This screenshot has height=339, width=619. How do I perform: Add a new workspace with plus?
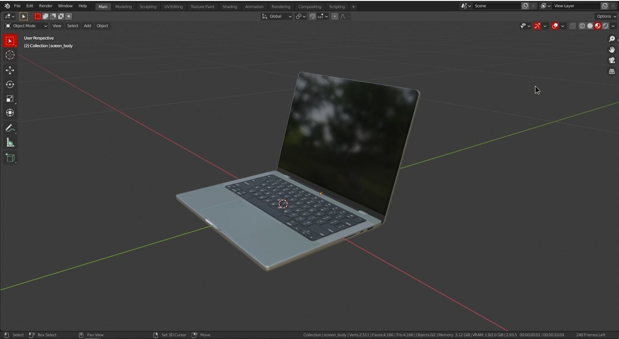coord(353,7)
